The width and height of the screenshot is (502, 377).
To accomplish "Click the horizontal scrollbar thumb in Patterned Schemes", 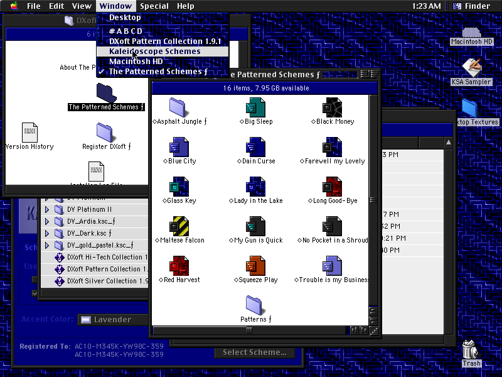I will (249, 331).
